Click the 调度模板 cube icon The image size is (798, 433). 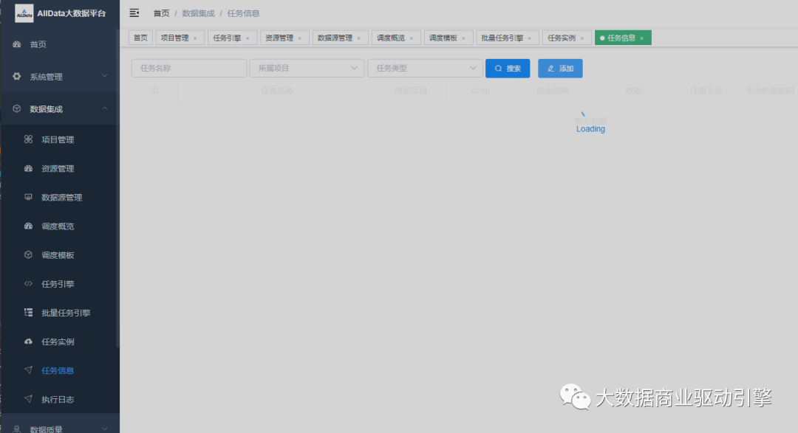click(x=28, y=255)
